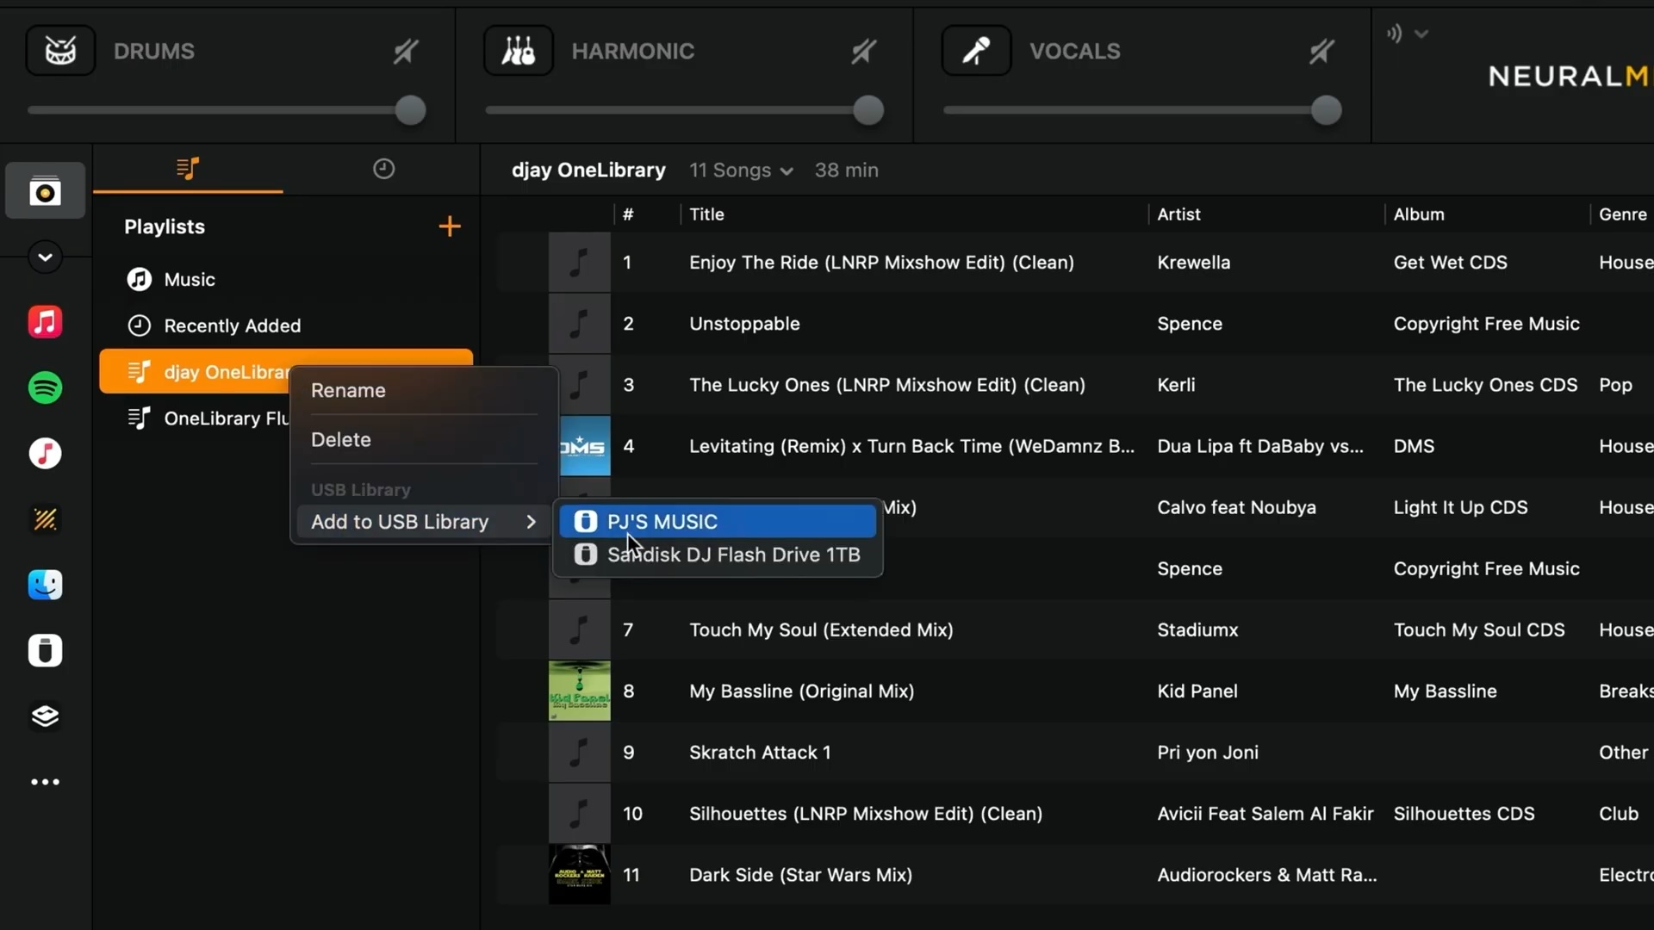Open Spotify source in sidebar

point(45,387)
